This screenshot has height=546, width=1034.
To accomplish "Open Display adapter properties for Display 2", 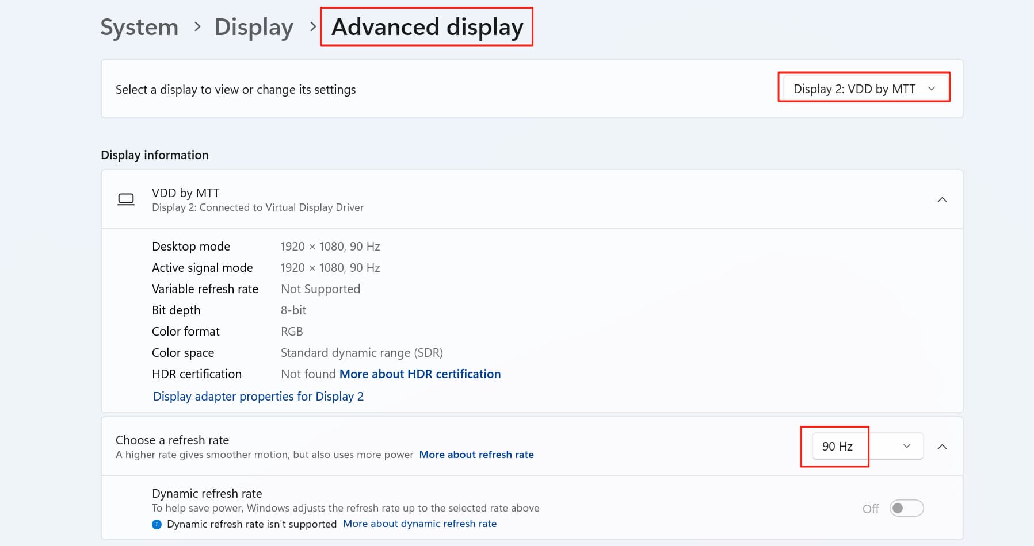I will [x=258, y=397].
